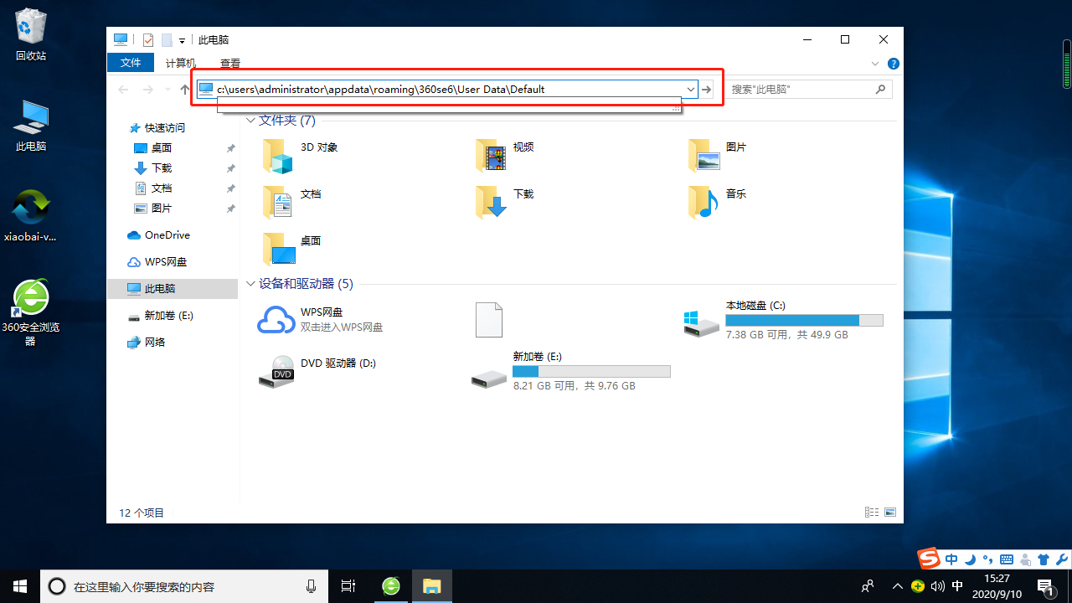Click the 360 security tray icon
The image size is (1072, 603).
point(918,586)
